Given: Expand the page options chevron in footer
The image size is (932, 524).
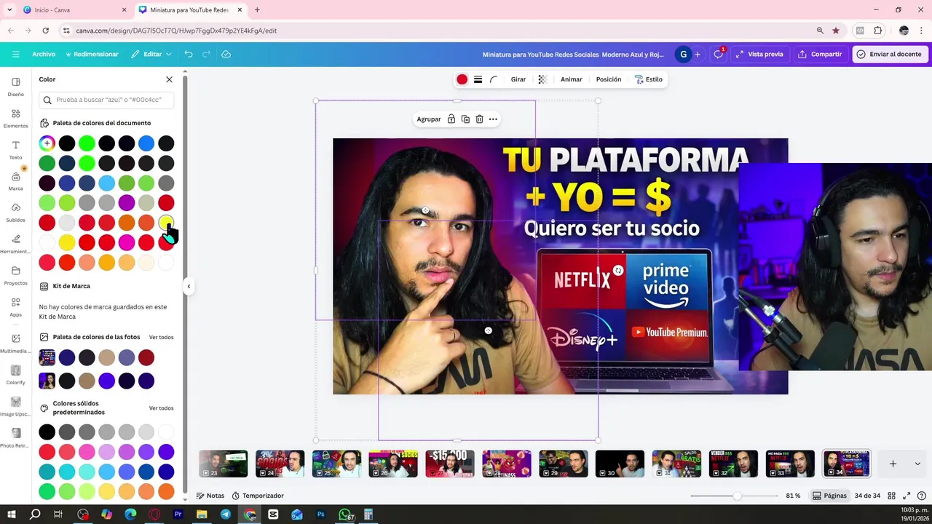Looking at the screenshot, I should click(917, 464).
